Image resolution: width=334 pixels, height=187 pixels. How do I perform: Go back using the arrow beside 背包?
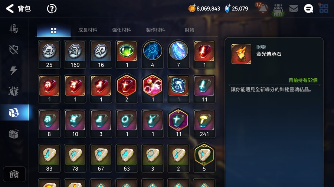(x=10, y=9)
